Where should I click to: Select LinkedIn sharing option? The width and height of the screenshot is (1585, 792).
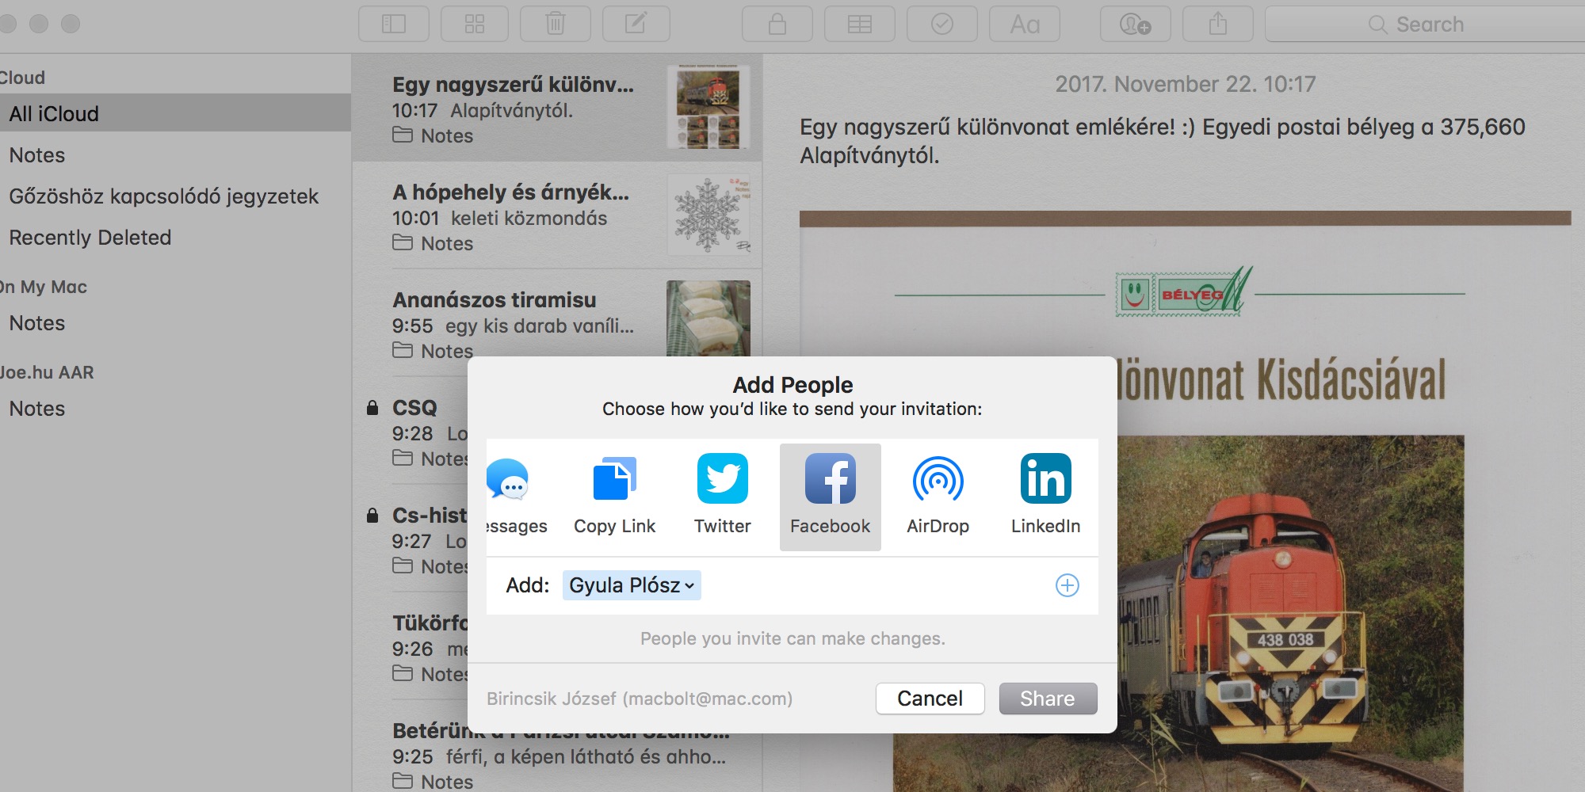coord(1046,497)
